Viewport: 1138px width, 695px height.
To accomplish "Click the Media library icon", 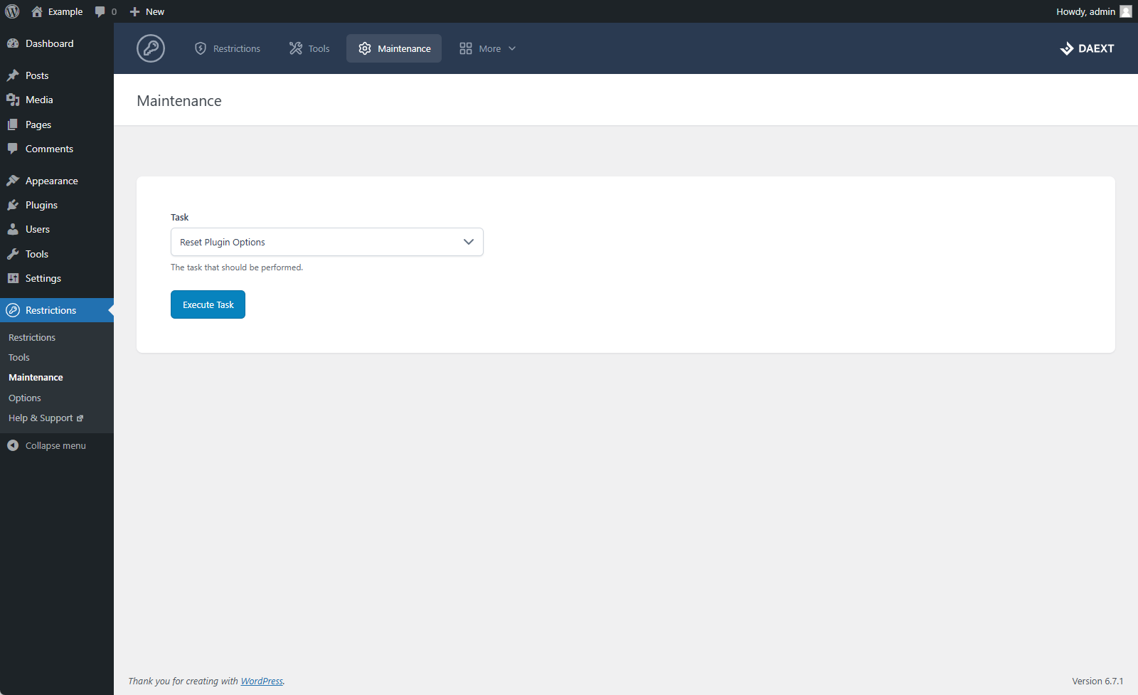I will tap(13, 100).
